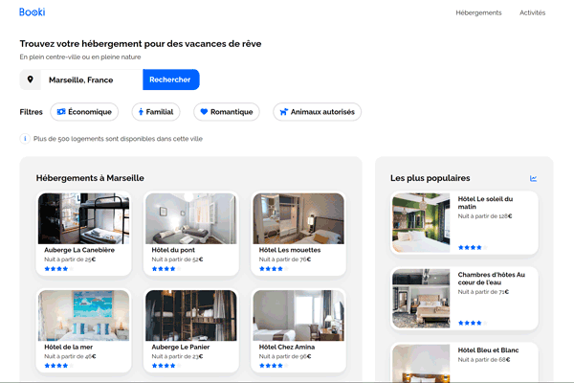Click the star rating of Auberge Le Panier

[x=166, y=366]
